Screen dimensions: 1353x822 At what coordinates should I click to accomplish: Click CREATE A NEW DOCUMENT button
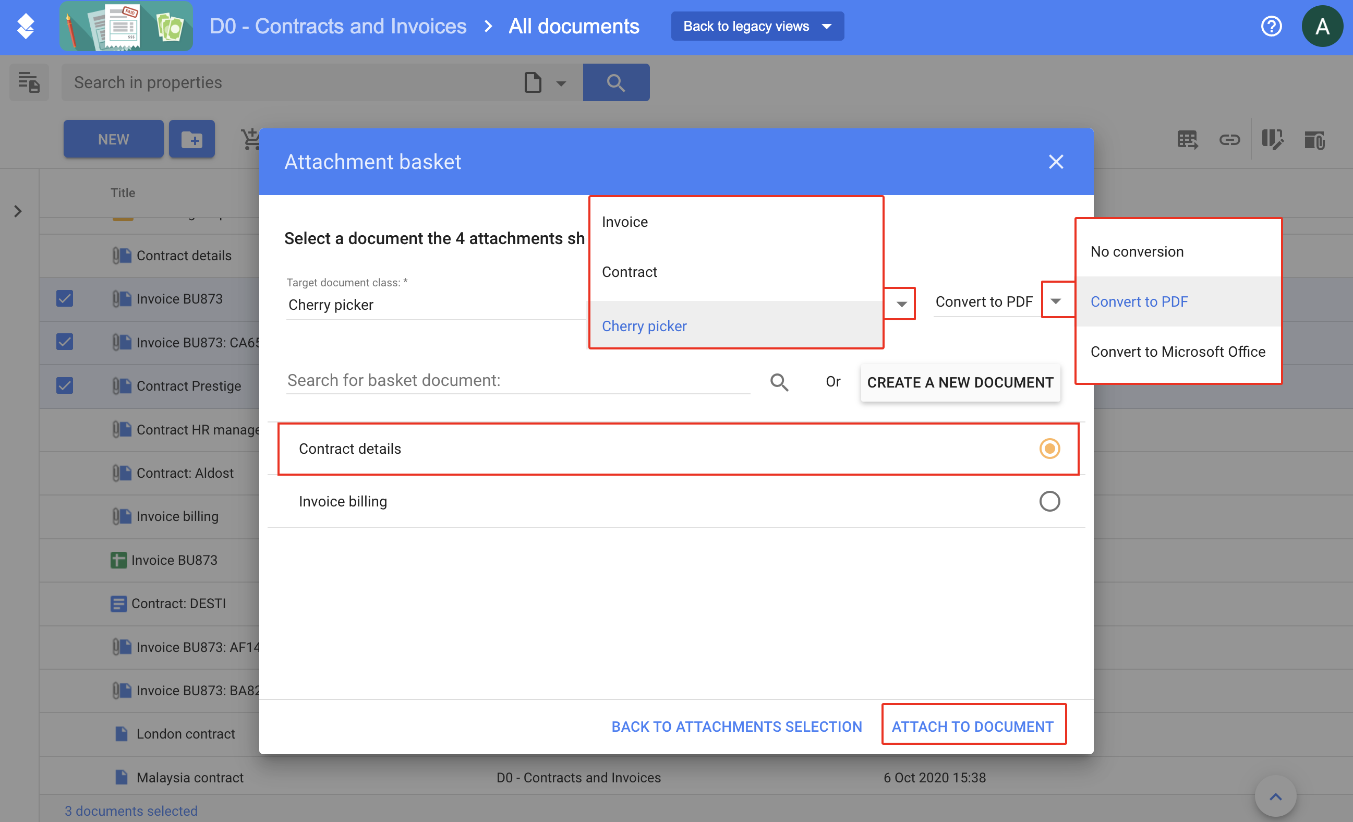coord(960,382)
